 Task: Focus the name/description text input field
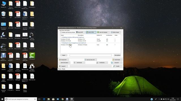(90, 55)
